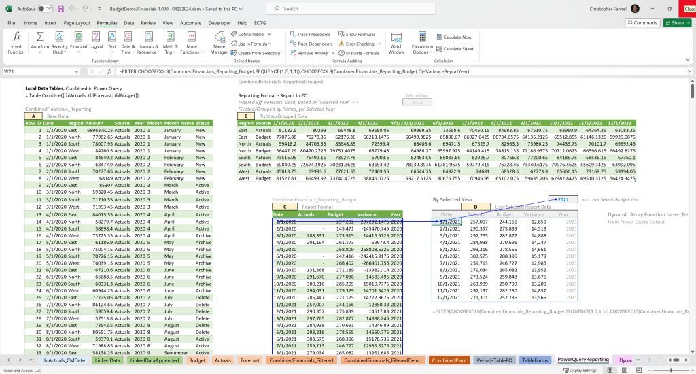
Task: Expand the Name Box dropdown arrow
Action: click(x=77, y=71)
